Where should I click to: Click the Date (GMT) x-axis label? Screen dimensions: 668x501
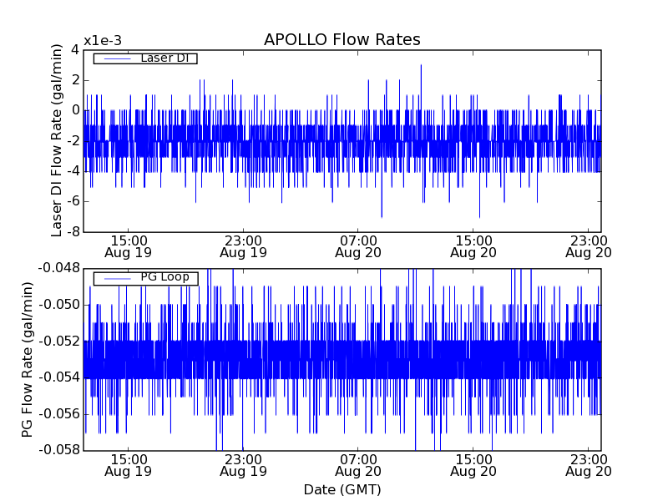point(342,489)
